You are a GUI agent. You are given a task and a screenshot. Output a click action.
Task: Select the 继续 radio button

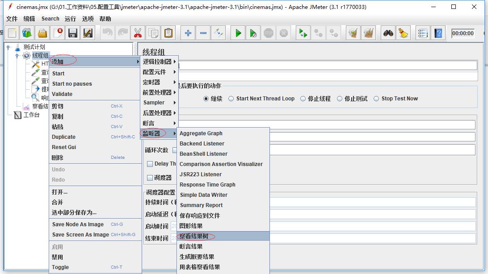point(206,99)
